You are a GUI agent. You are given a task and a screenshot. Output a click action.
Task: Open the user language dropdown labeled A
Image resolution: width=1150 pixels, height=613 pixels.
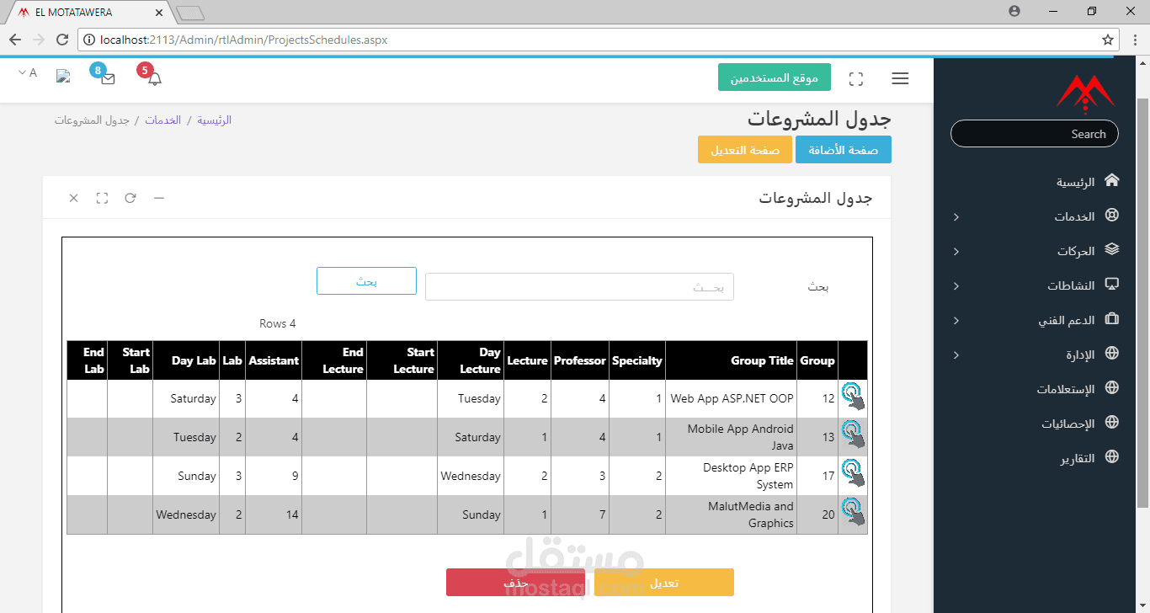coord(28,73)
